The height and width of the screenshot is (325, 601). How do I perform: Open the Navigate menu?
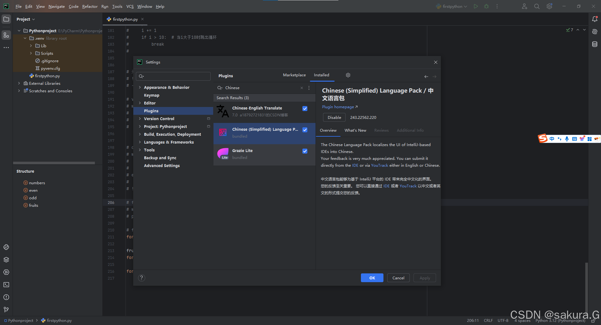click(57, 6)
